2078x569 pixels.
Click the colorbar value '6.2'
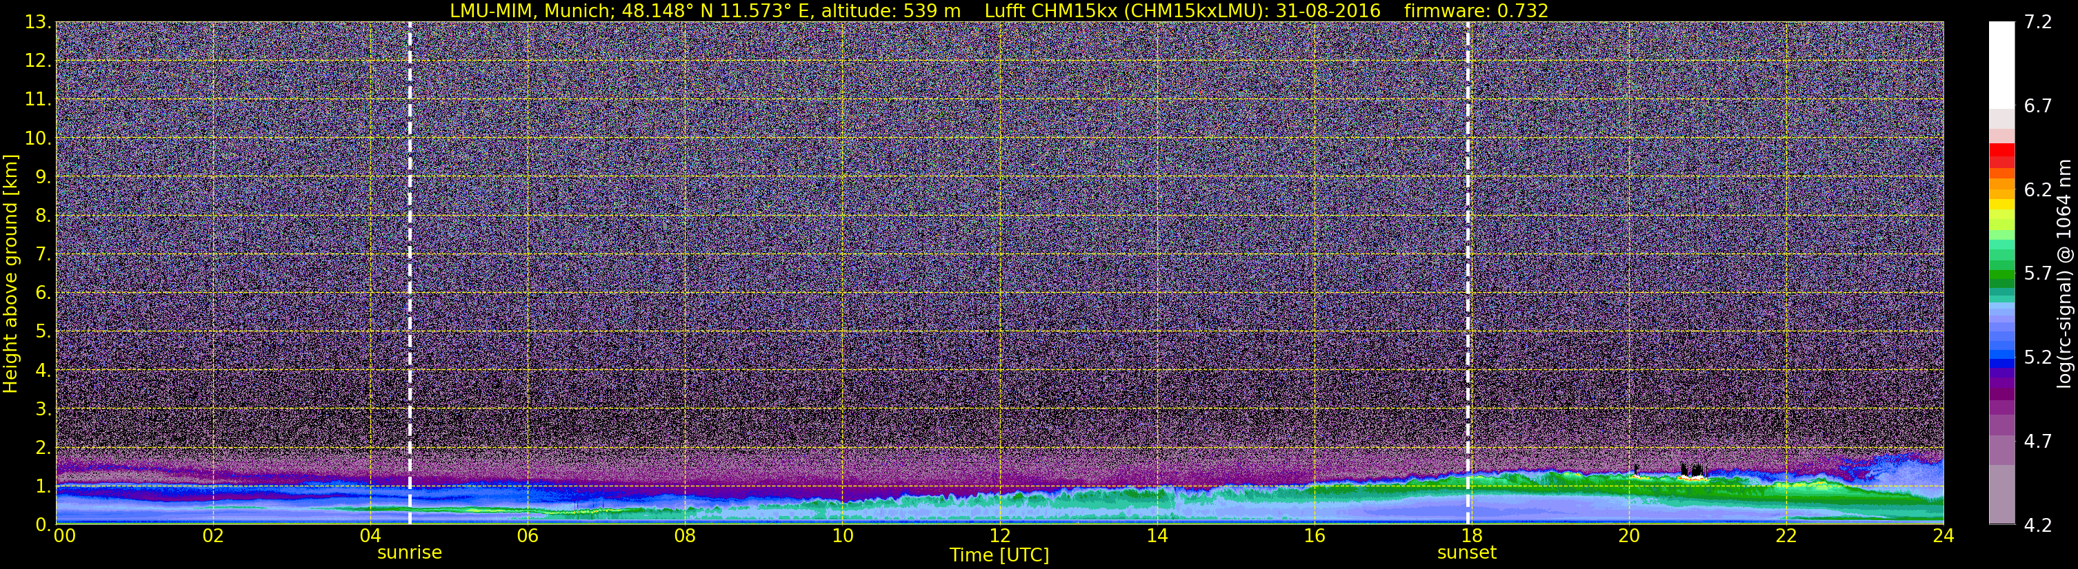[2038, 189]
